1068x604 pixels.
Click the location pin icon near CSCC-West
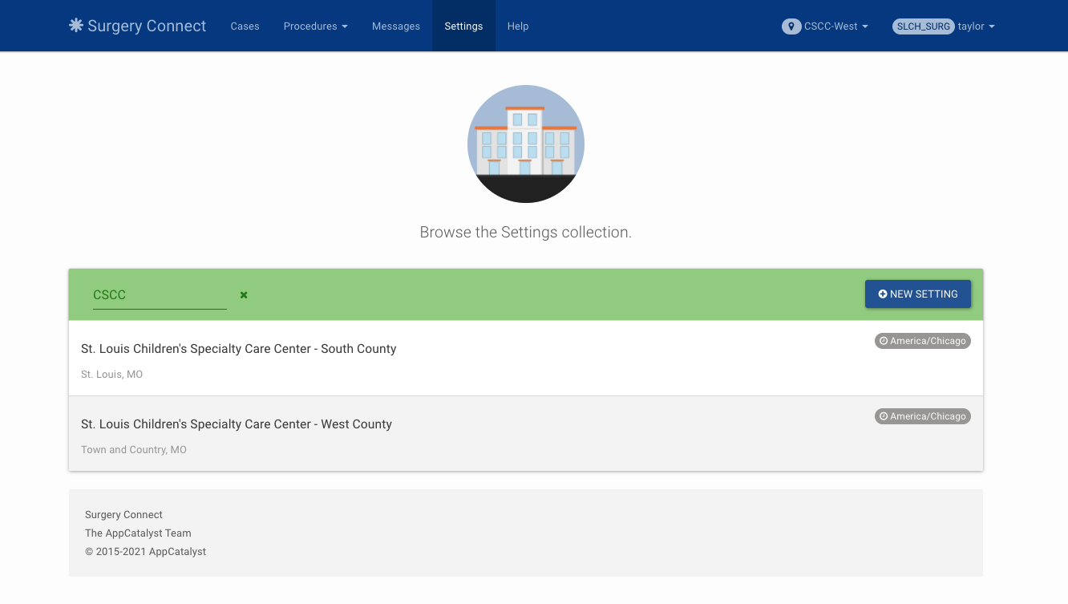pos(791,26)
